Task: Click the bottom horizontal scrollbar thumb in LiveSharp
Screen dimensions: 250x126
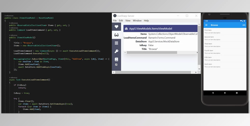Action: point(153,72)
